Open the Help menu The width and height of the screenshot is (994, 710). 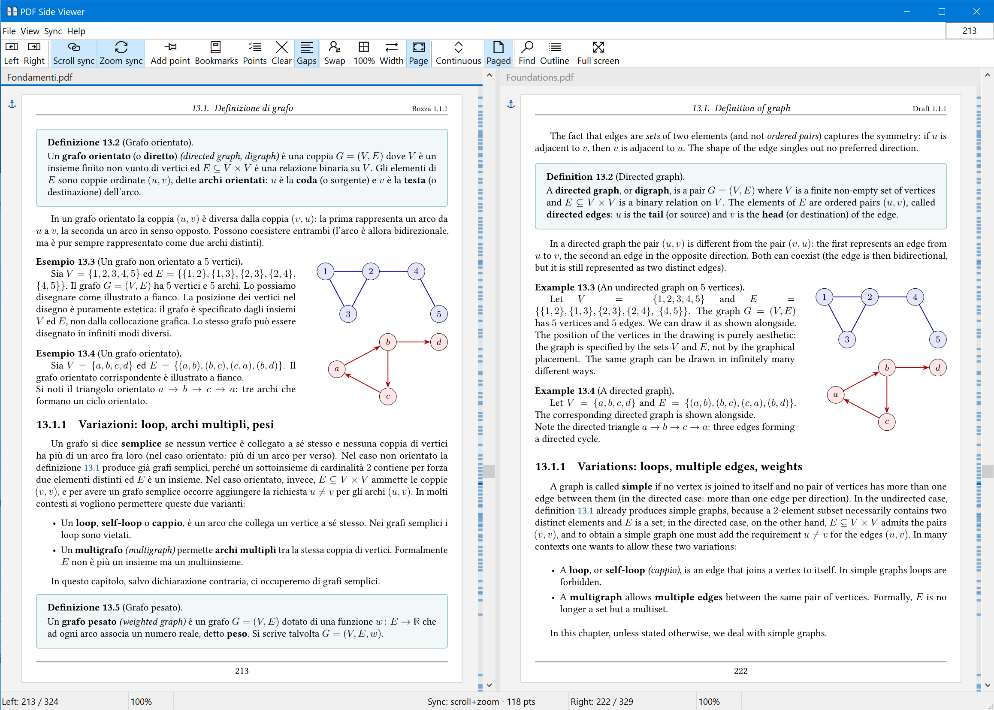tap(76, 31)
